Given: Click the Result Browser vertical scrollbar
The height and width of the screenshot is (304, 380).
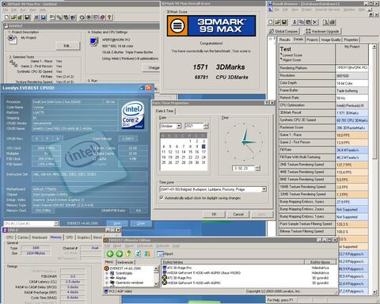Looking at the screenshot, I should tap(374, 169).
